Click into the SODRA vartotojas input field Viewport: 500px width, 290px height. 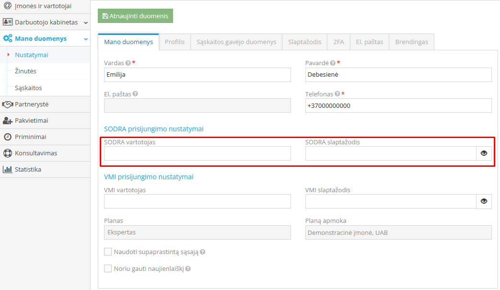[x=197, y=153]
